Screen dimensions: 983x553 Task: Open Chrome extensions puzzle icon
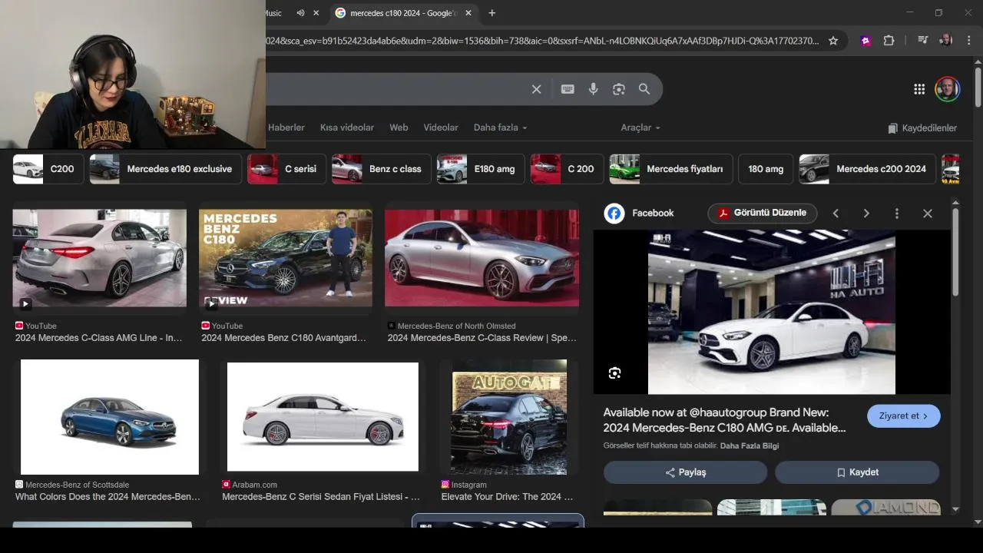889,41
